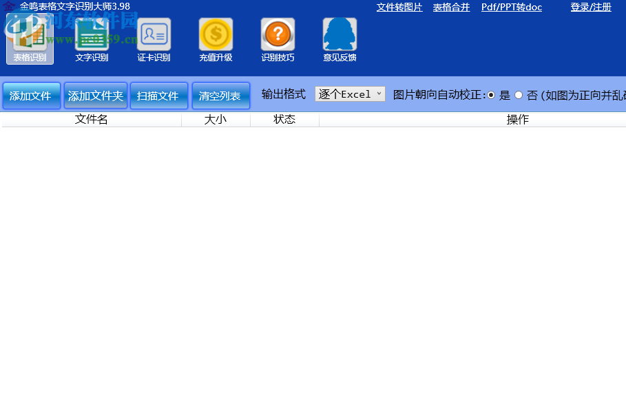Open 识别技巧 recognition tips
Image resolution: width=626 pixels, height=416 pixels.
tap(278, 39)
